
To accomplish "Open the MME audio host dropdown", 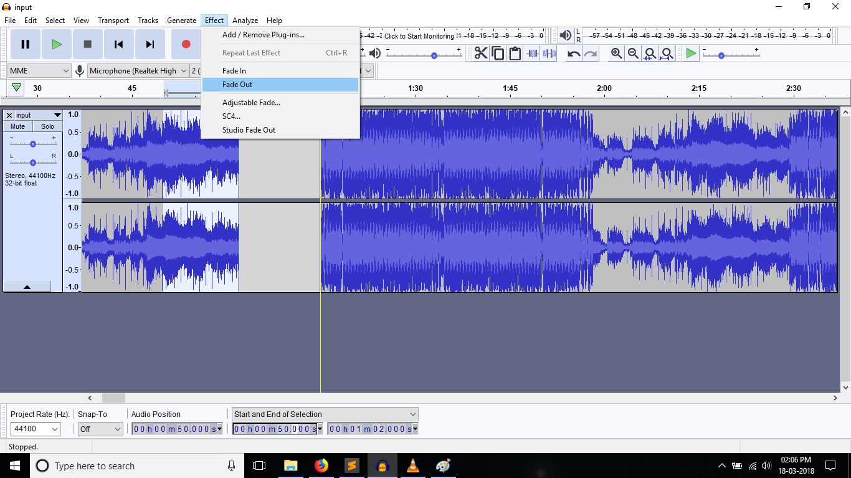I will 39,71.
